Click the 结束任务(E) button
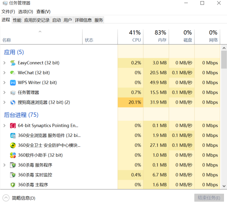The width and height of the screenshot is (227, 202). click(209, 198)
